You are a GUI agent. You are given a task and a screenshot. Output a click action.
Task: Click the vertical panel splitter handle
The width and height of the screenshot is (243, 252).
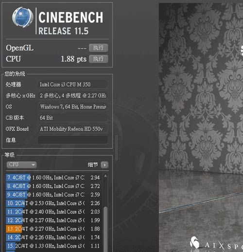(x=116, y=147)
